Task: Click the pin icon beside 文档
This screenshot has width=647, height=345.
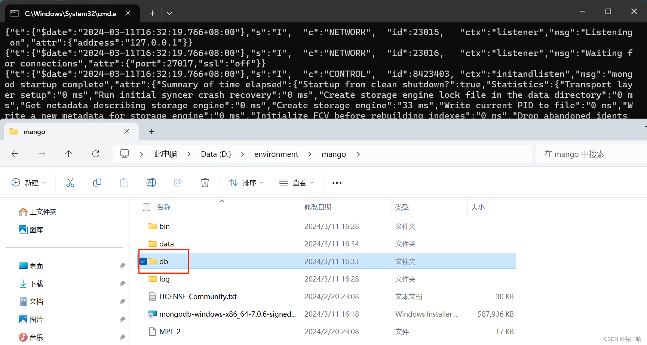Action: [x=122, y=302]
